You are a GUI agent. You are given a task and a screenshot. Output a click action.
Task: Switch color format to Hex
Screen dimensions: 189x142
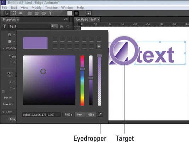[x=80, y=115]
